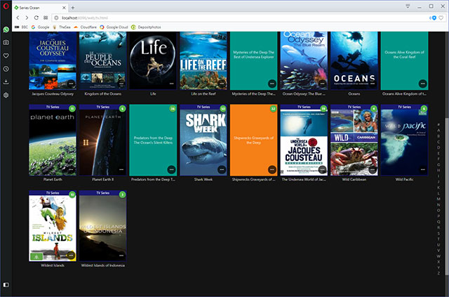This screenshot has width=449, height=297.
Task: Open a new browser tab
Action: (73, 6)
